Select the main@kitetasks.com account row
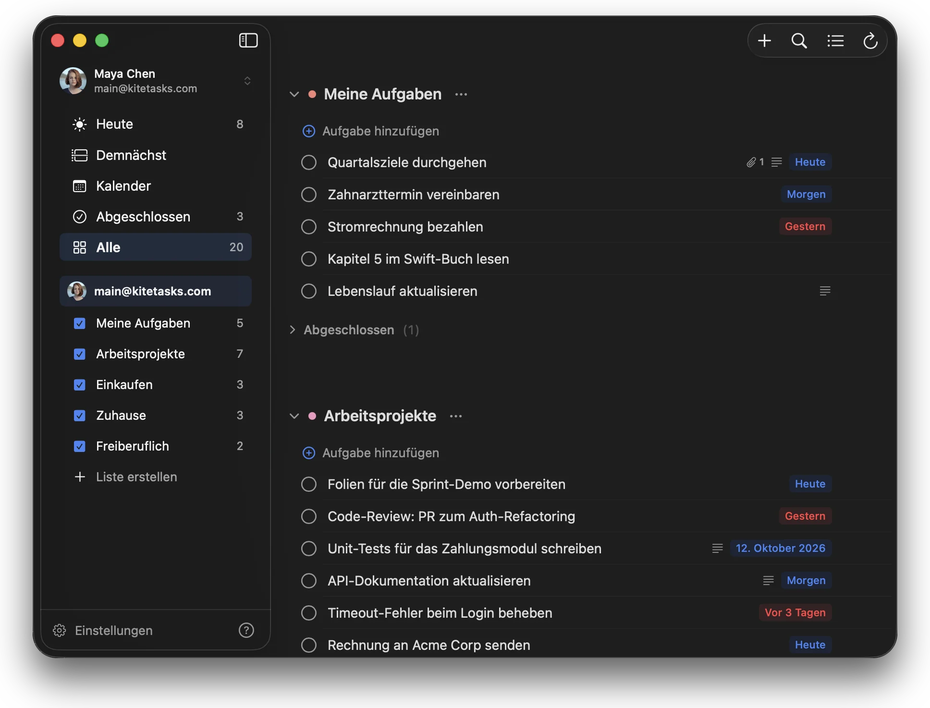Image resolution: width=930 pixels, height=708 pixels. [x=156, y=291]
